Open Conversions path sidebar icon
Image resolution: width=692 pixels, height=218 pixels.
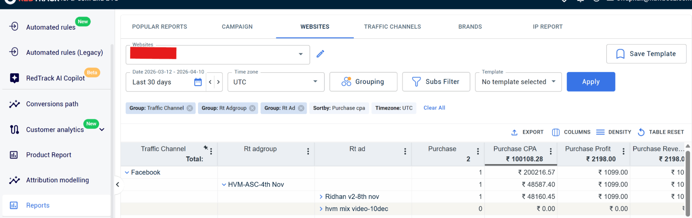coord(15,104)
